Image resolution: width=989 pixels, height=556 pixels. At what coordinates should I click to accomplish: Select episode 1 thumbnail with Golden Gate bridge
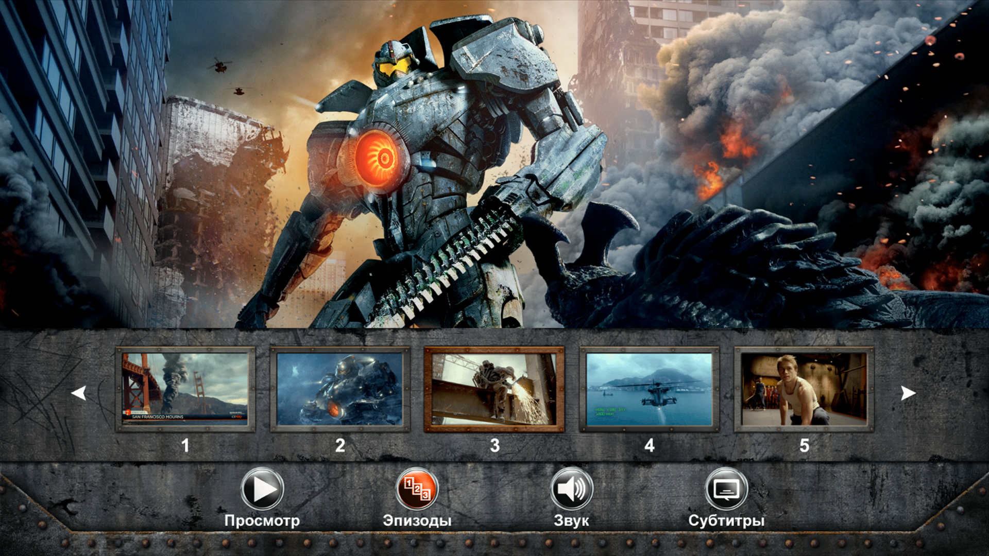pos(185,389)
